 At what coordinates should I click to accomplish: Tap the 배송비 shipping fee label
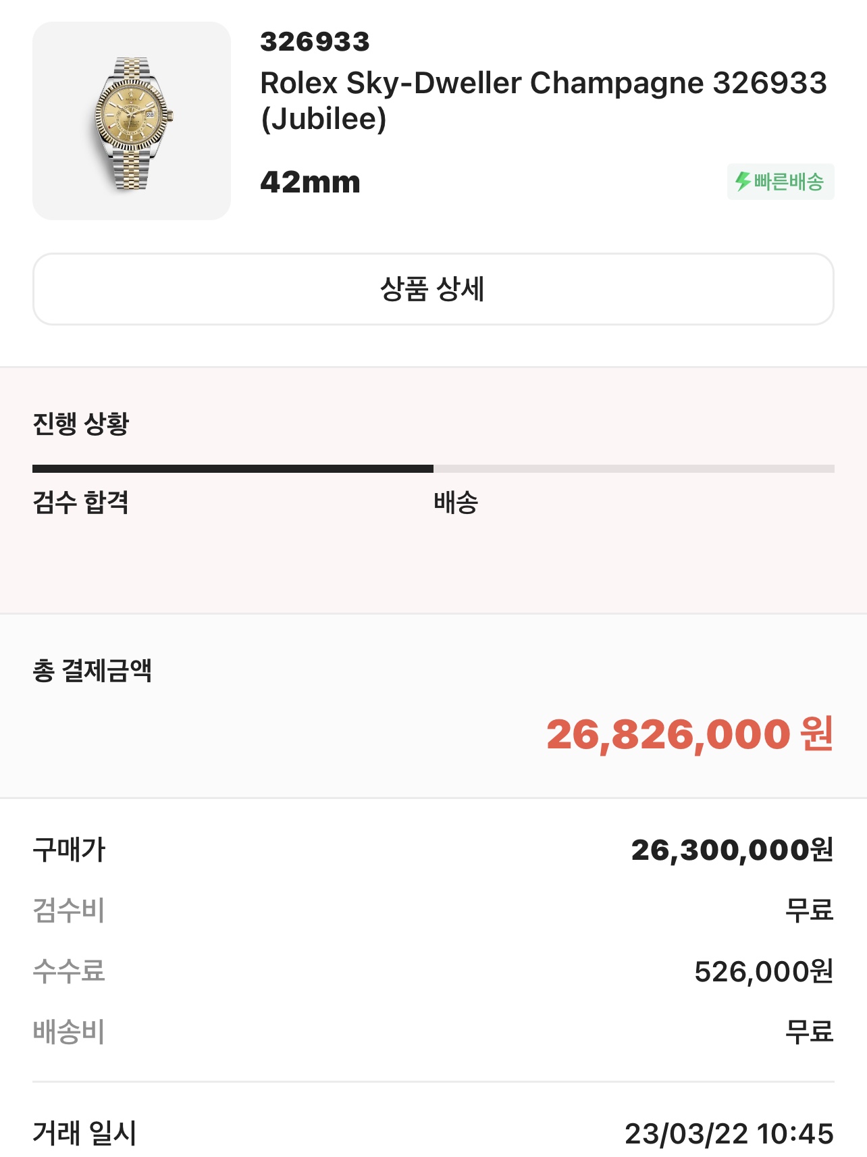(69, 1031)
